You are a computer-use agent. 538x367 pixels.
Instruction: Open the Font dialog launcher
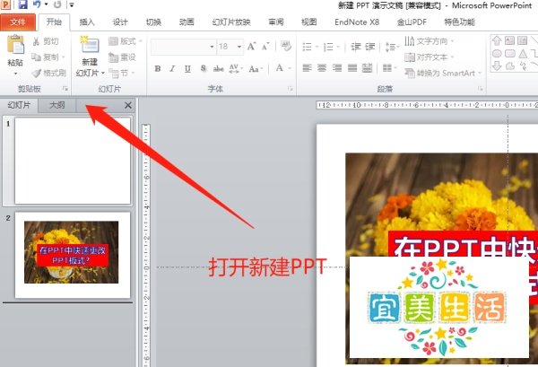[x=291, y=89]
